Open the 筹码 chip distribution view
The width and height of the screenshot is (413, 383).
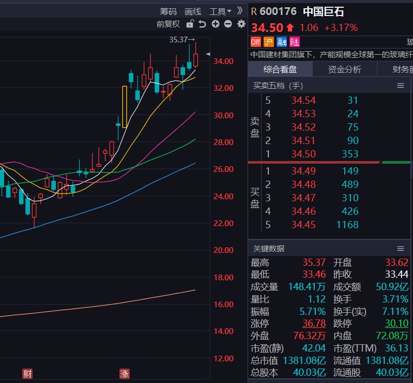[x=168, y=11]
